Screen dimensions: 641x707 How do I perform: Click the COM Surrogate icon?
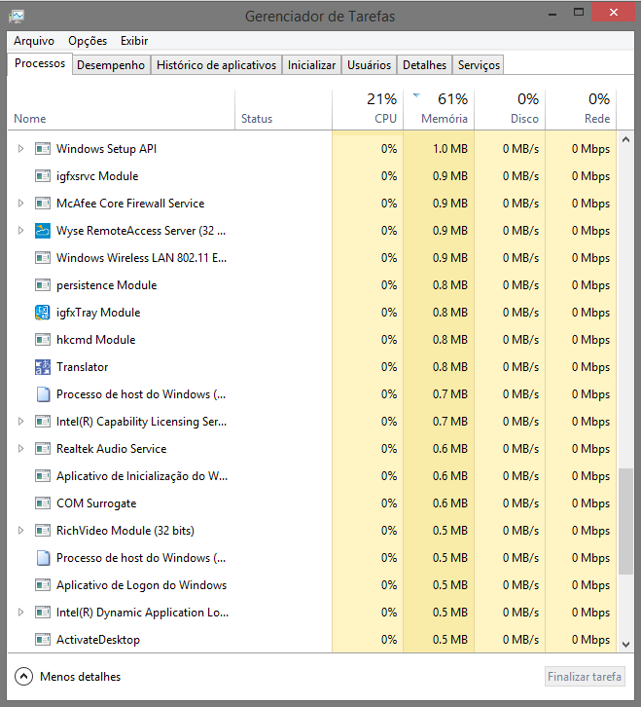[43, 503]
